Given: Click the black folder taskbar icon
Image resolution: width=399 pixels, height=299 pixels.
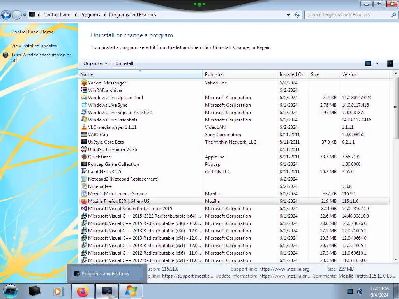Looking at the screenshot, I should [x=34, y=291].
